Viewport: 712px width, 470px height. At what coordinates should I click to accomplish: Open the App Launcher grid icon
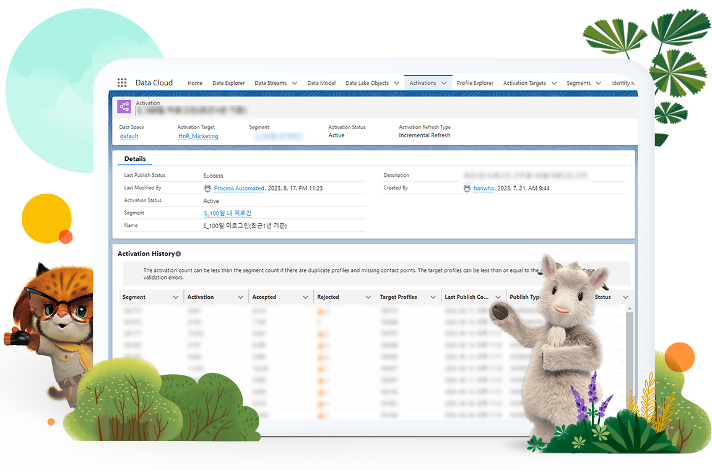pos(122,83)
